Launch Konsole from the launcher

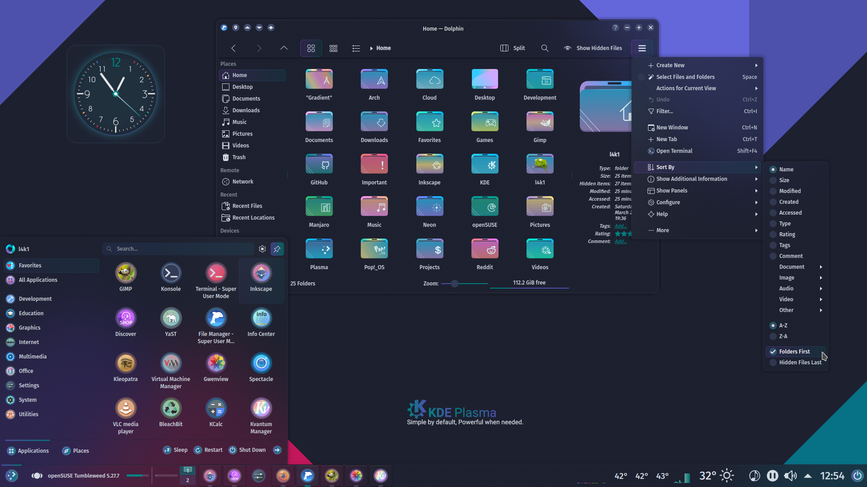[x=171, y=277]
